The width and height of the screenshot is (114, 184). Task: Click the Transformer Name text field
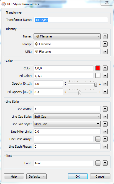(71, 20)
